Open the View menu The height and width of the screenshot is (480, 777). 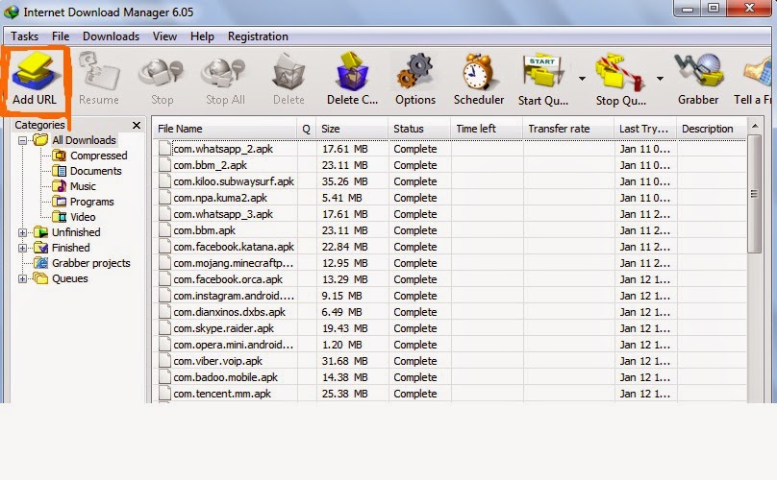164,36
